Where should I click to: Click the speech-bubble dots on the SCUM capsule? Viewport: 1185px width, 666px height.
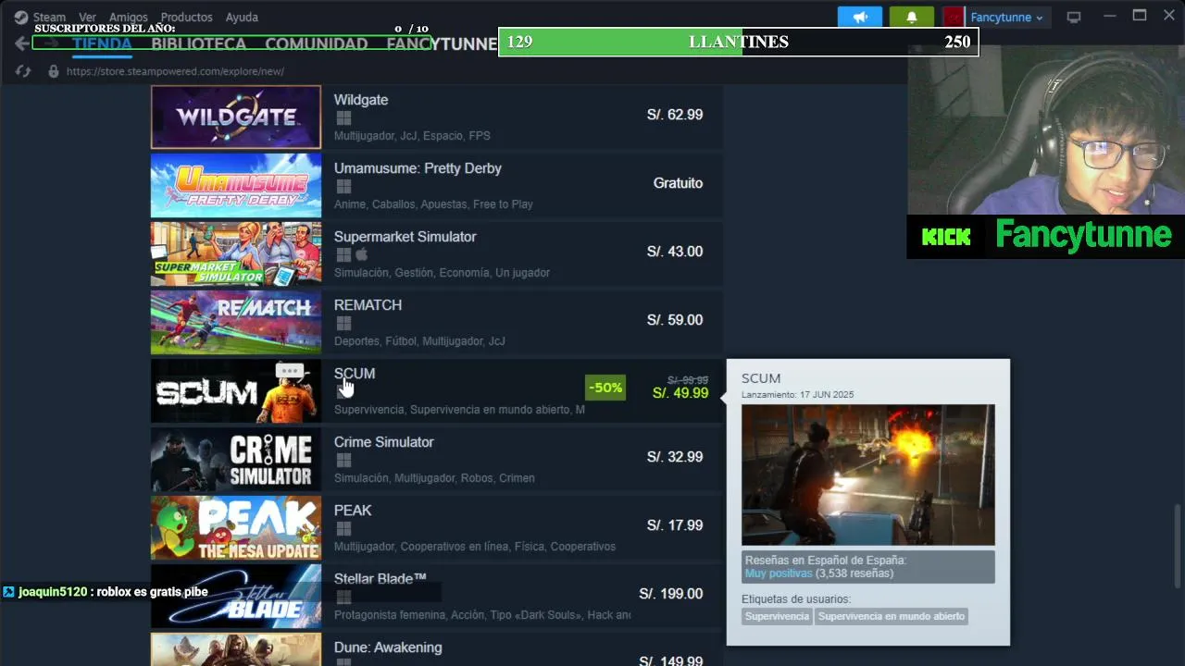pos(290,371)
